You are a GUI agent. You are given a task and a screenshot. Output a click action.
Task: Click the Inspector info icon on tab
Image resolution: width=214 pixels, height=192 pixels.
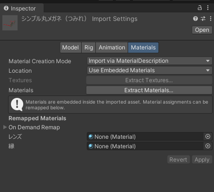pos(6,8)
